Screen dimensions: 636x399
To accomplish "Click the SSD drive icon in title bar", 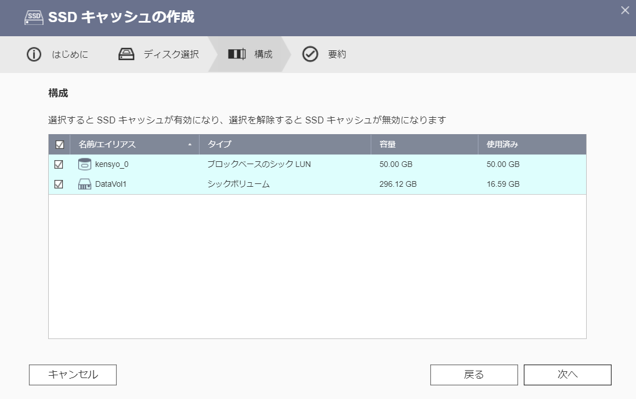I will click(34, 17).
